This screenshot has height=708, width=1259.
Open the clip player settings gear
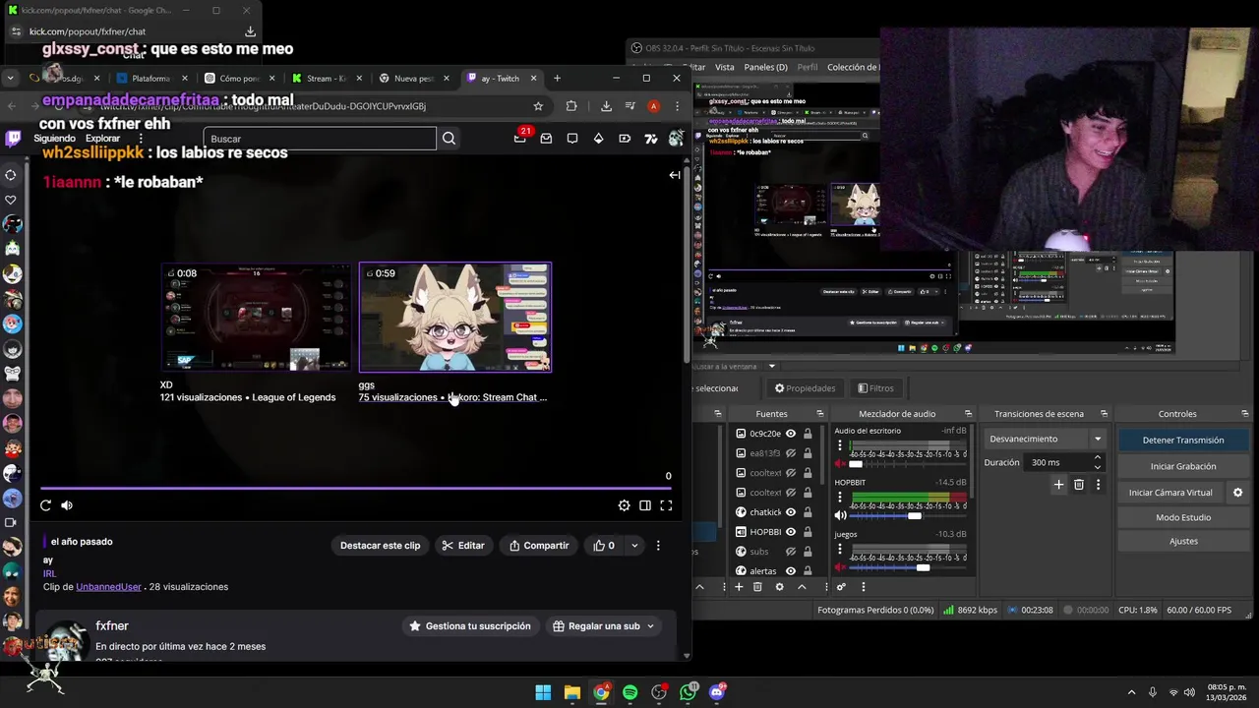pos(624,505)
